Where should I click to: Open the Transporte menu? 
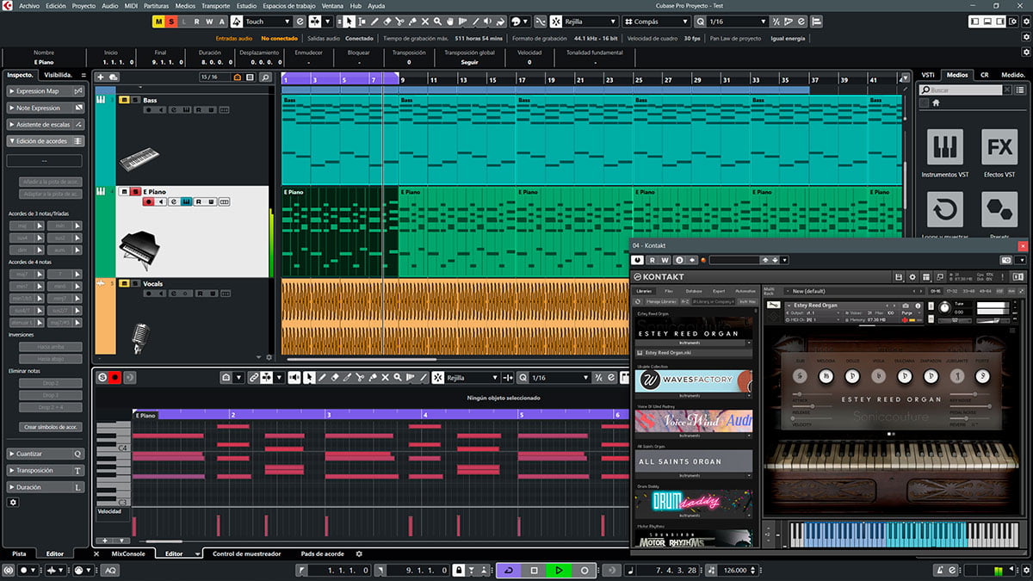215,5
